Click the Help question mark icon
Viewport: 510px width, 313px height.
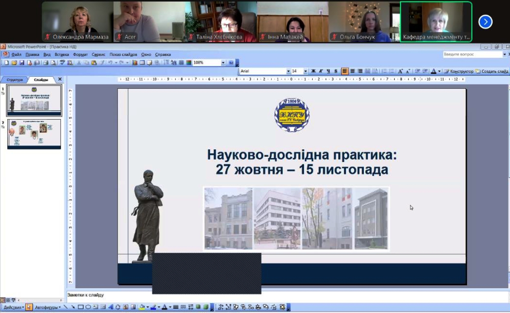231,63
